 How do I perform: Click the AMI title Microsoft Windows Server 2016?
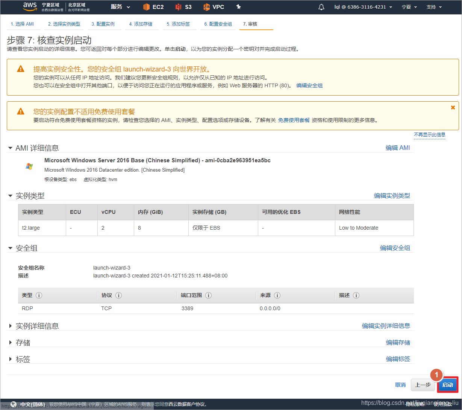tap(158, 160)
